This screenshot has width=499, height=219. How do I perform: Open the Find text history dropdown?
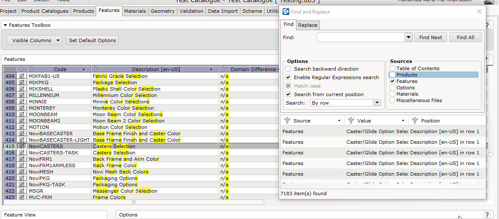pyautogui.click(x=409, y=37)
